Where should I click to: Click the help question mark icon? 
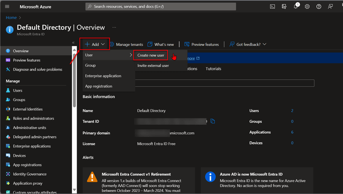tap(319, 6)
